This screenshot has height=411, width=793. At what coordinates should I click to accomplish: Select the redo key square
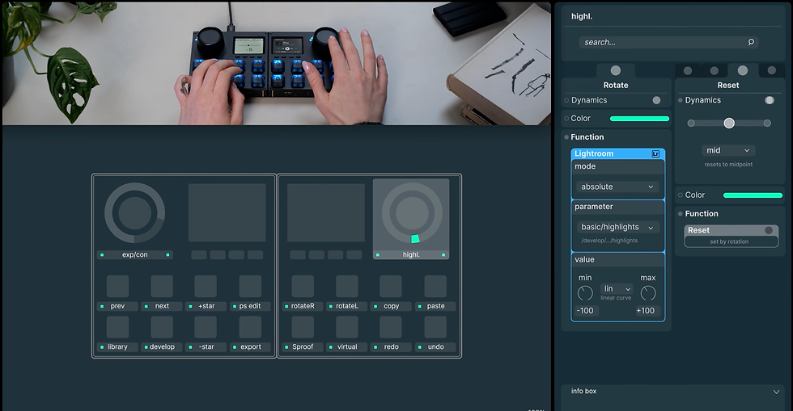391,327
